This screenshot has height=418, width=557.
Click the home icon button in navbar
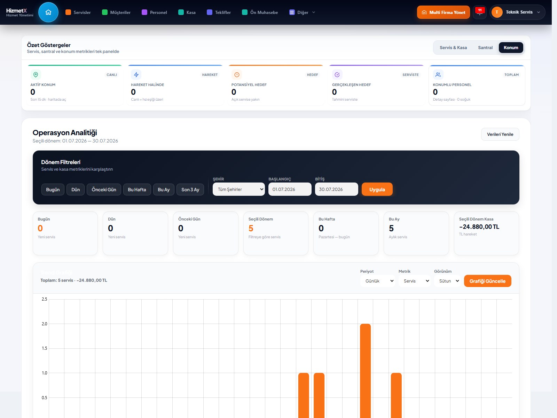coord(48,12)
